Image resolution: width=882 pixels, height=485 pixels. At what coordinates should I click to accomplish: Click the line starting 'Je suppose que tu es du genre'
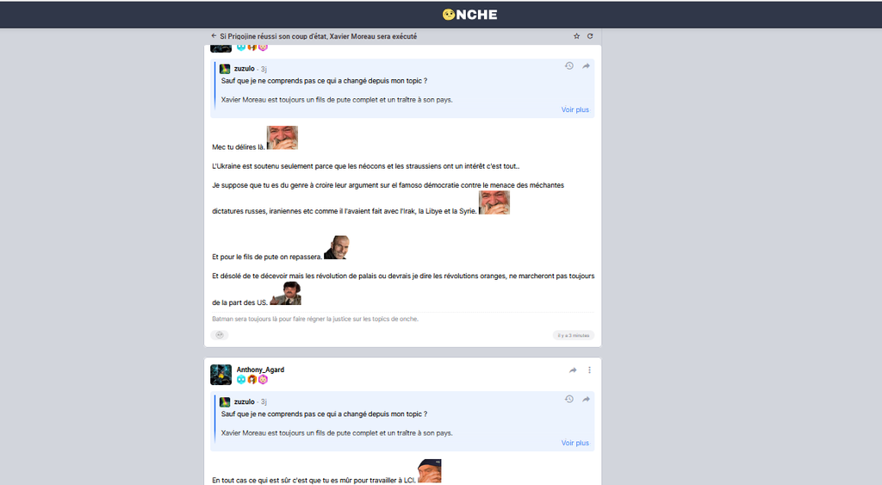tap(388, 185)
